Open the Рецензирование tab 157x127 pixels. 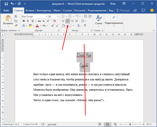pyautogui.click(x=97, y=10)
